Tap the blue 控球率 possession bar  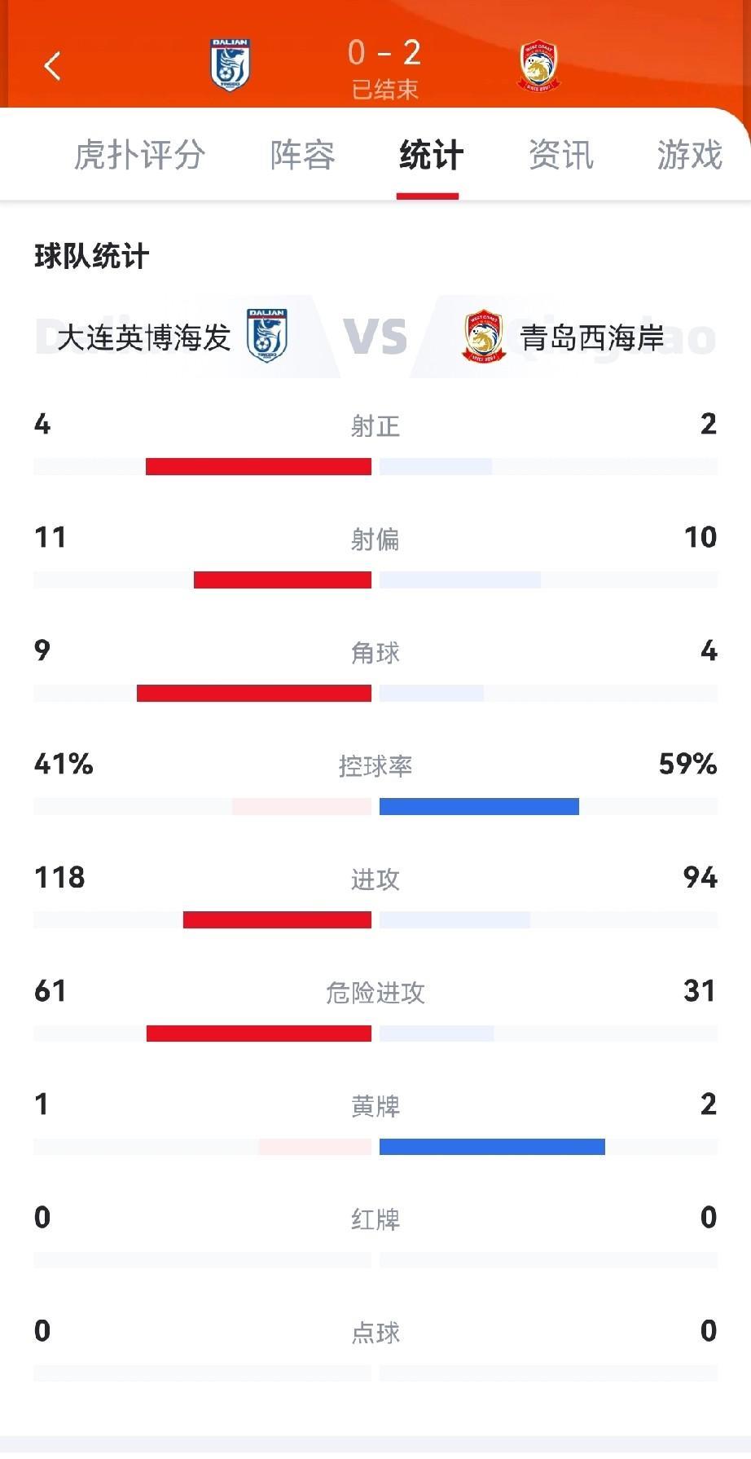click(x=479, y=807)
